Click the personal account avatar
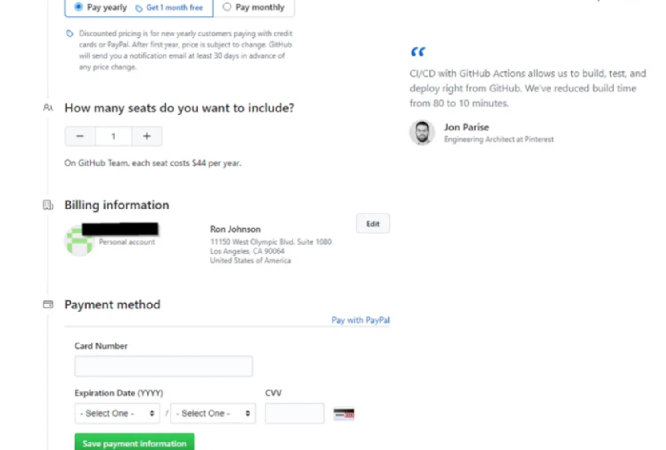This screenshot has width=666, height=450. click(x=79, y=241)
